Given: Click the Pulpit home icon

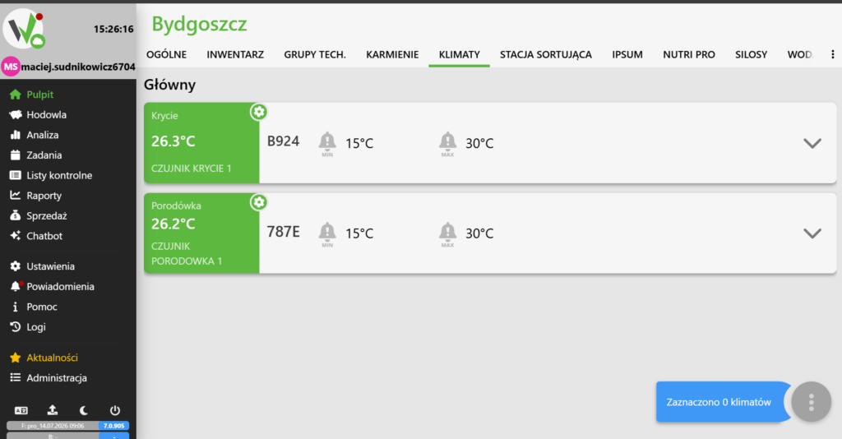Looking at the screenshot, I should 15,95.
